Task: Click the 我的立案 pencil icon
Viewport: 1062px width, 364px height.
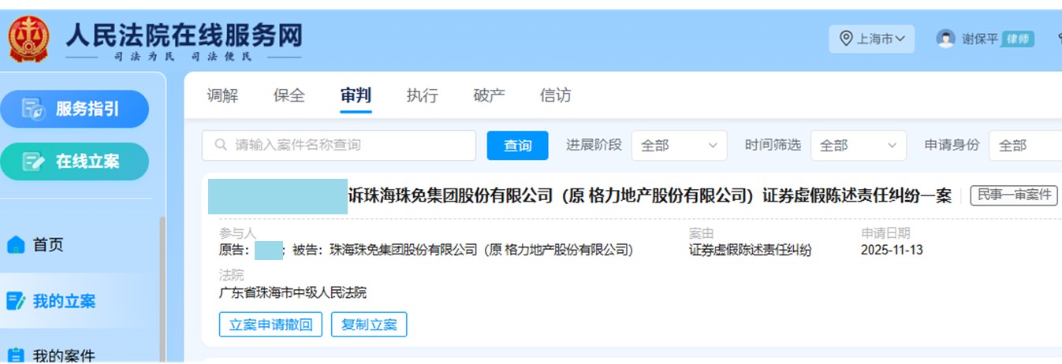Action: pyautogui.click(x=16, y=301)
